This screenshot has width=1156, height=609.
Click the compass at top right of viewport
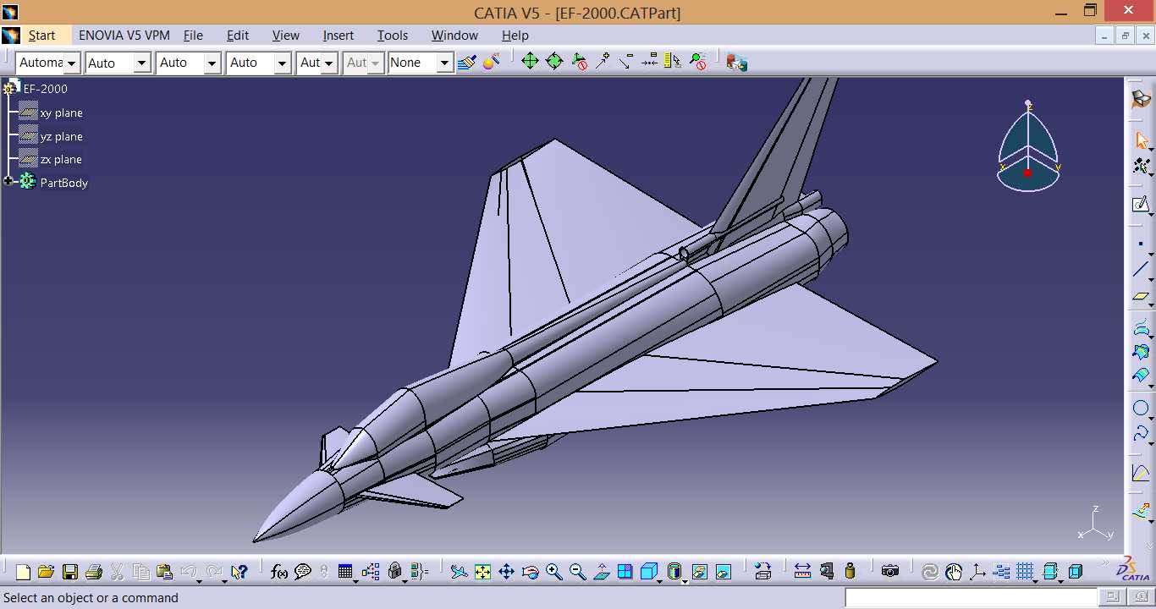1028,146
